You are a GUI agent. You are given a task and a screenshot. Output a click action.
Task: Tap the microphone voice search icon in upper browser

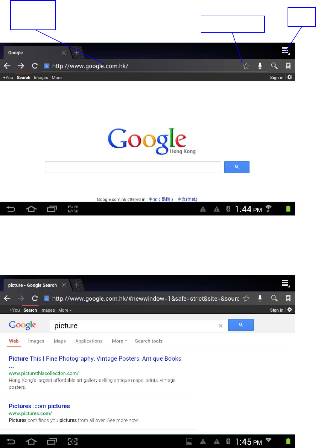(260, 66)
